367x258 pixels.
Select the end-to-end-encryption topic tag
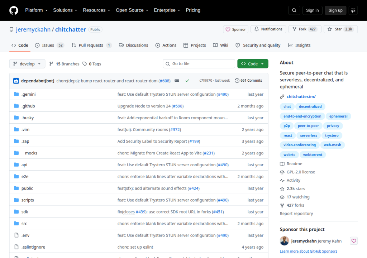[302, 116]
